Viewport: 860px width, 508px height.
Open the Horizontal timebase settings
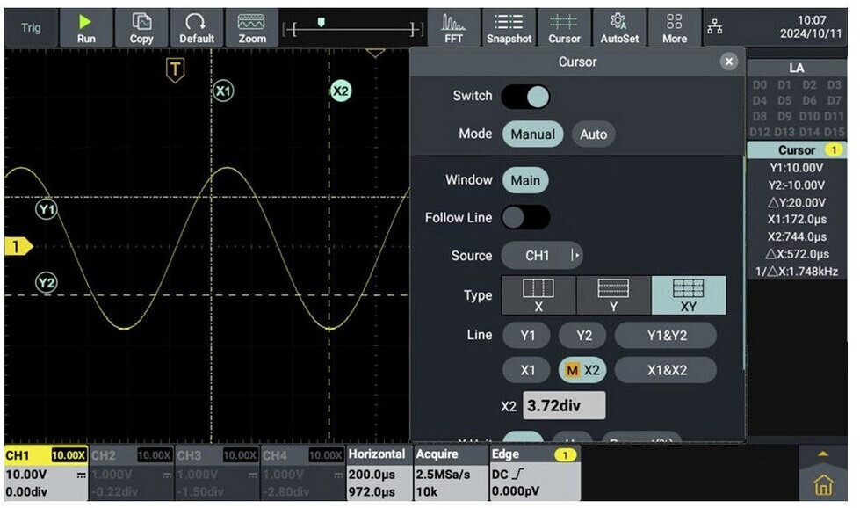point(379,473)
